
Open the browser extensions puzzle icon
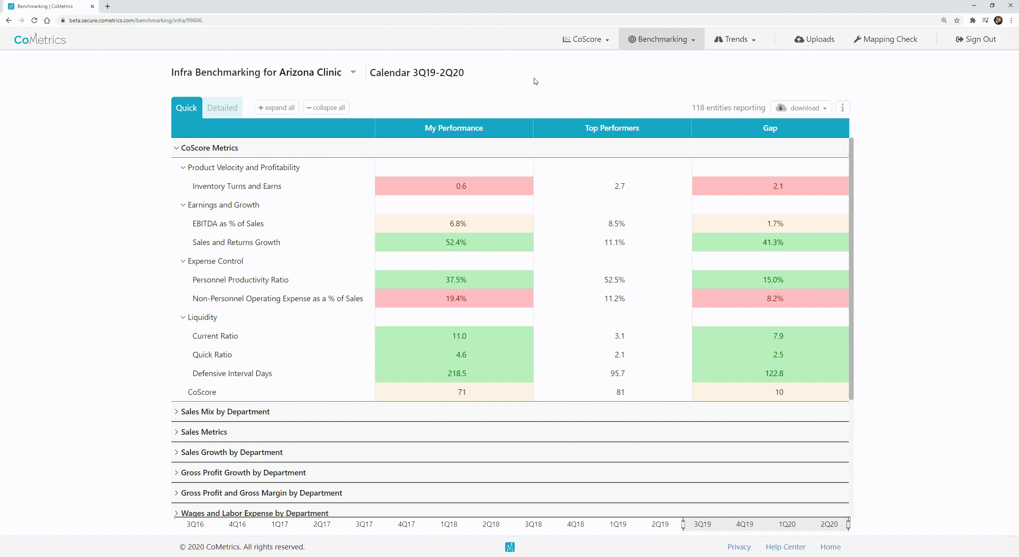(x=973, y=20)
